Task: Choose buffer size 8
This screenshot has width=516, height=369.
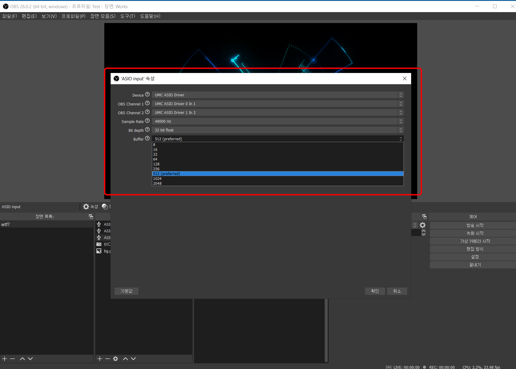Action: 278,145
